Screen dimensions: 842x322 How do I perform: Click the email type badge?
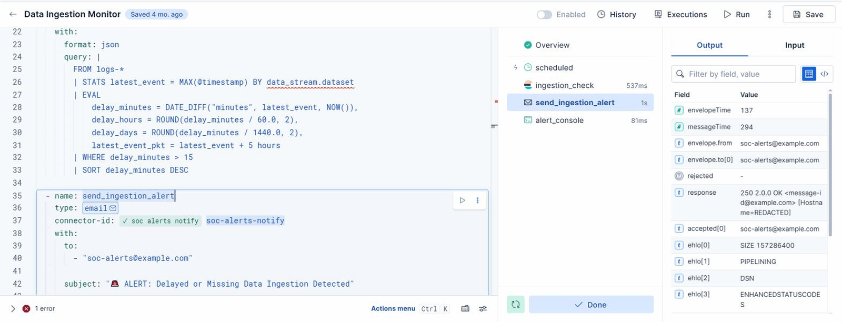click(x=101, y=208)
